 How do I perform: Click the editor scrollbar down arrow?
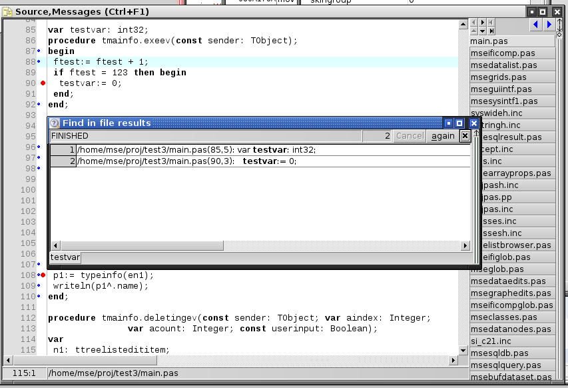point(463,350)
